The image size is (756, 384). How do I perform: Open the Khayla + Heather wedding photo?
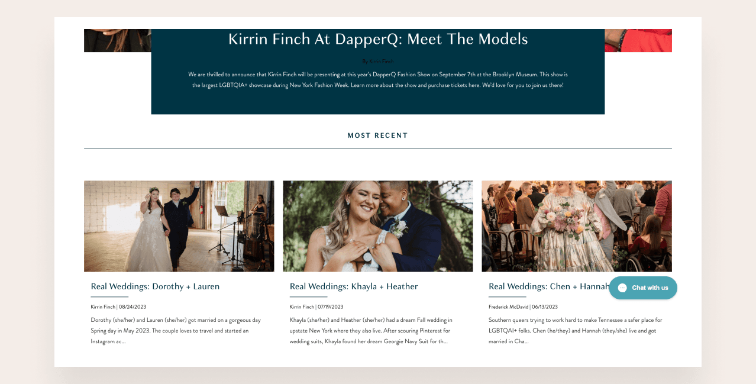pos(378,226)
